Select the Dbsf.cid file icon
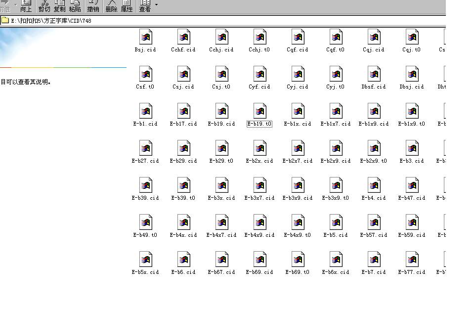 pos(374,74)
